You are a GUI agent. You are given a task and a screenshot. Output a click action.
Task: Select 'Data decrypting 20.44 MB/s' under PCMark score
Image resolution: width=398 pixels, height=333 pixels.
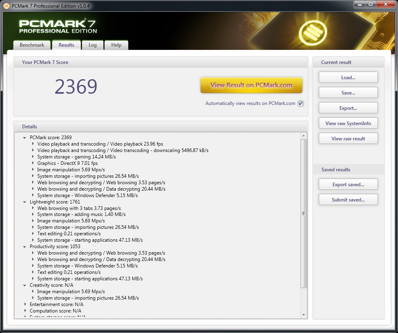[x=101, y=189]
